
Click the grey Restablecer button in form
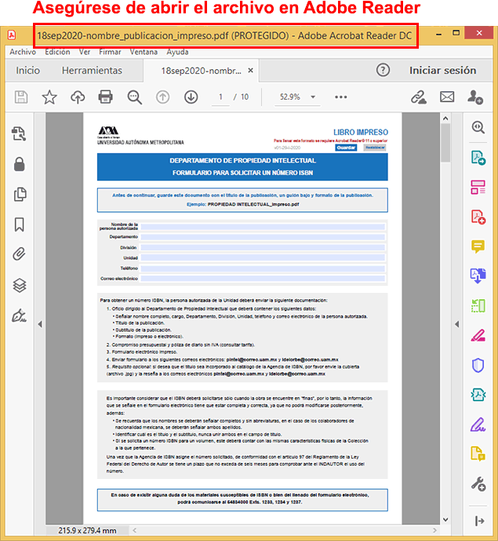click(x=375, y=148)
